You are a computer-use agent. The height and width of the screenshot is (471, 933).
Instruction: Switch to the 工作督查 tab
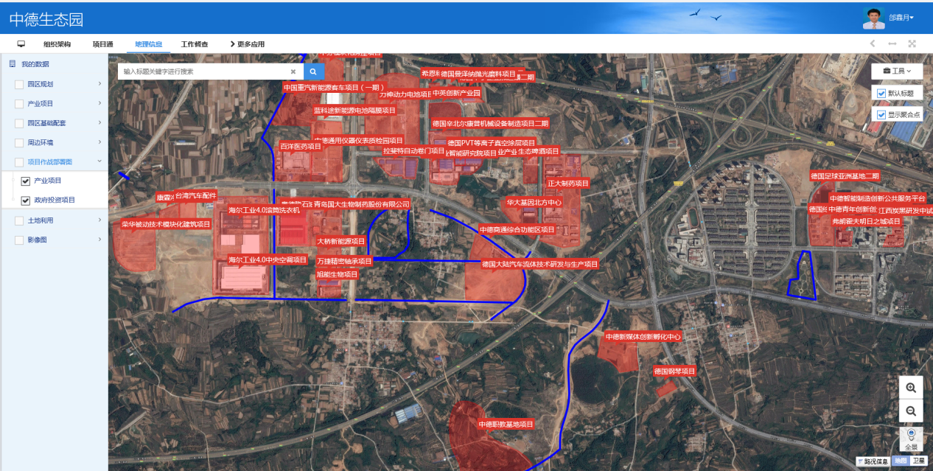[x=195, y=44]
